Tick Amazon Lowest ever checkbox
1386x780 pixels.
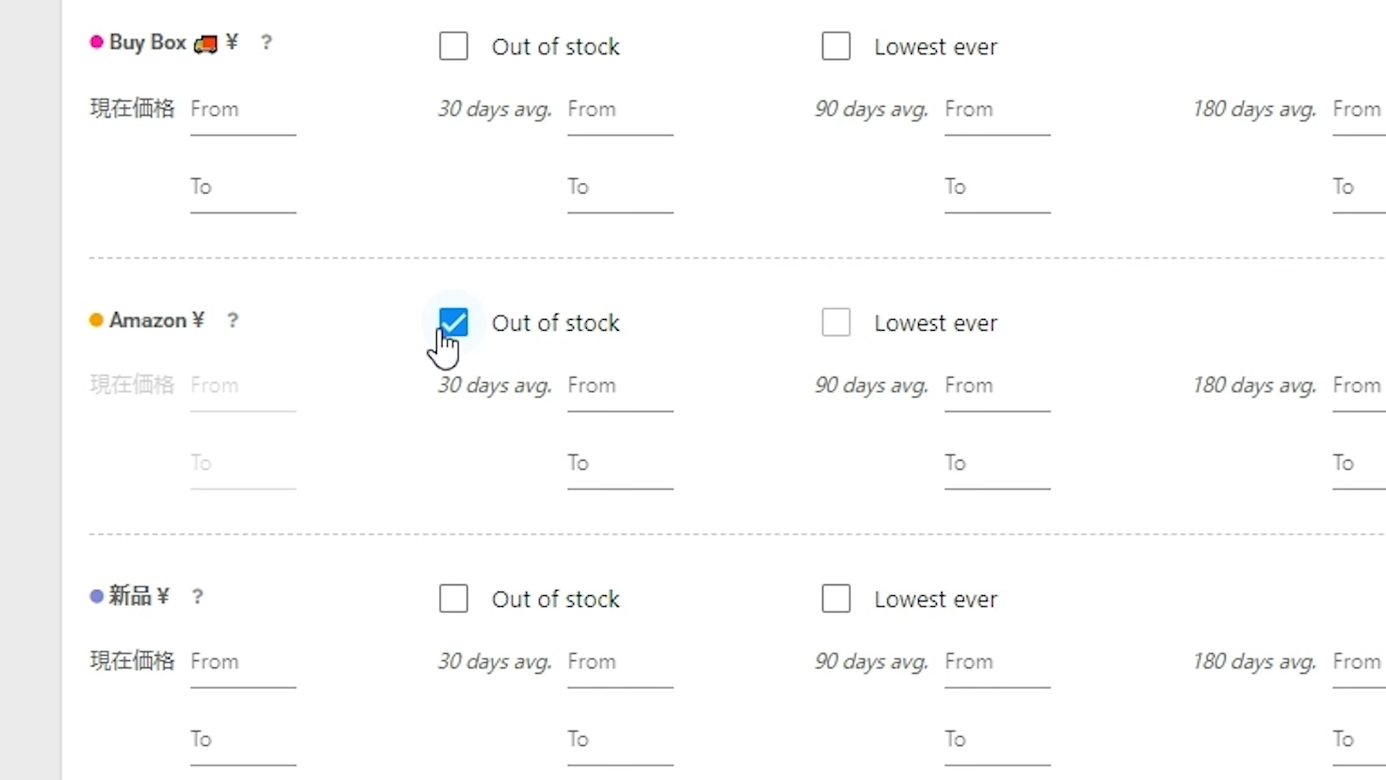point(836,322)
